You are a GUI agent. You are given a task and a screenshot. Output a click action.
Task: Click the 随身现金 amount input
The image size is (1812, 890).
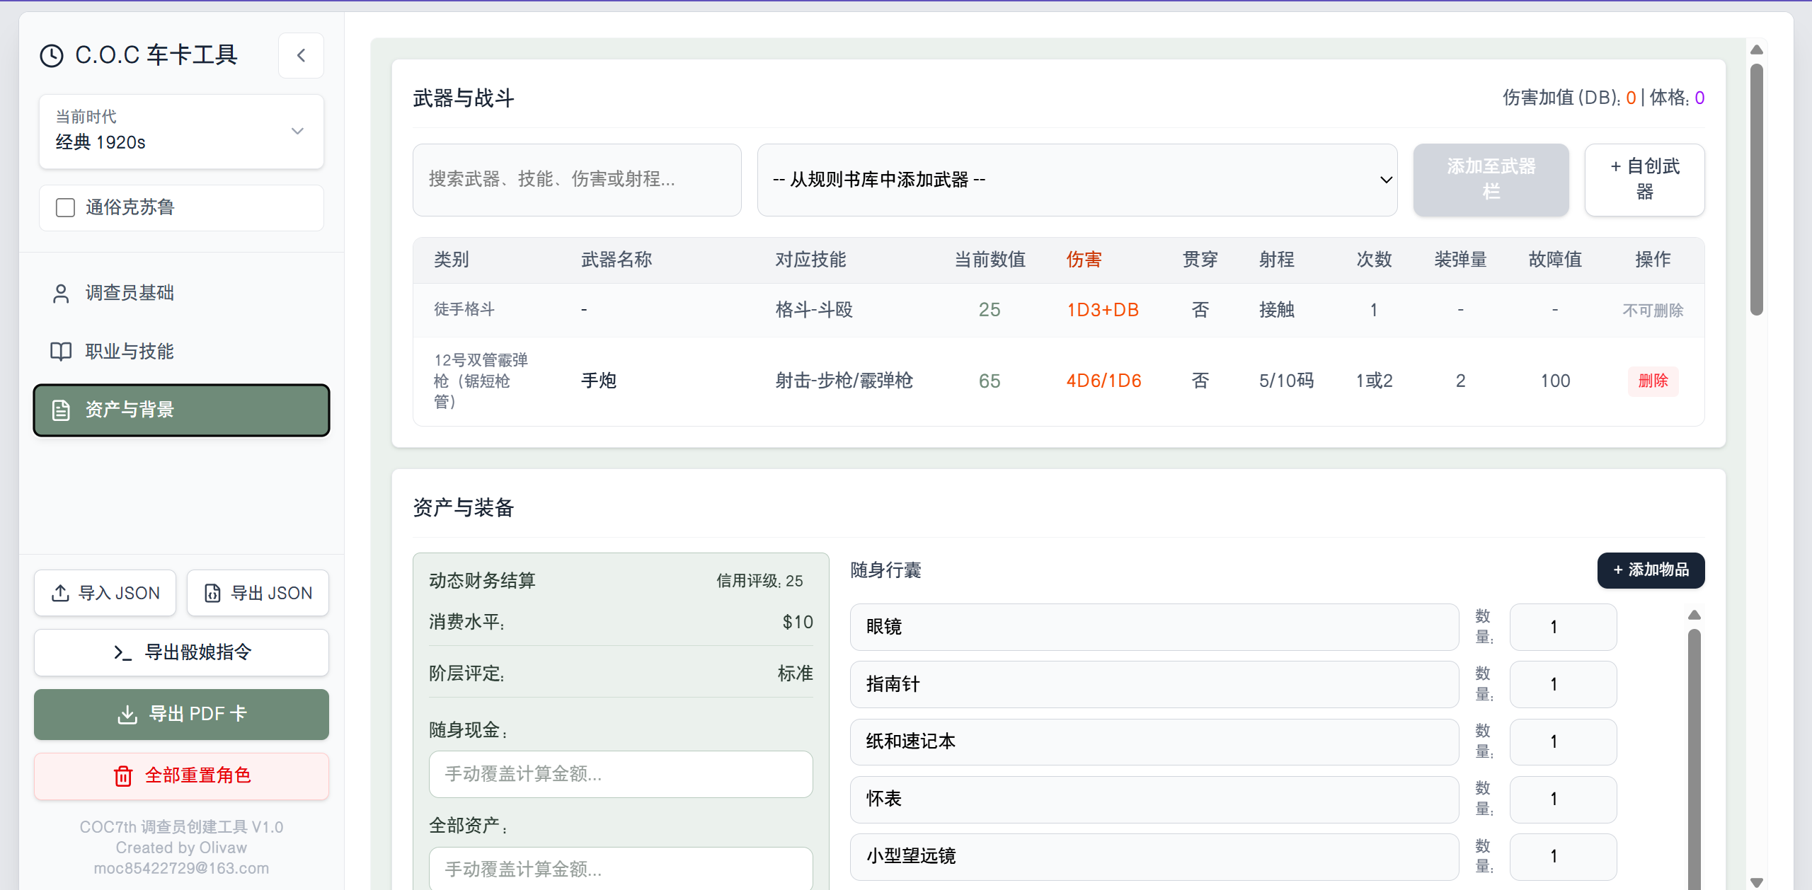click(621, 774)
